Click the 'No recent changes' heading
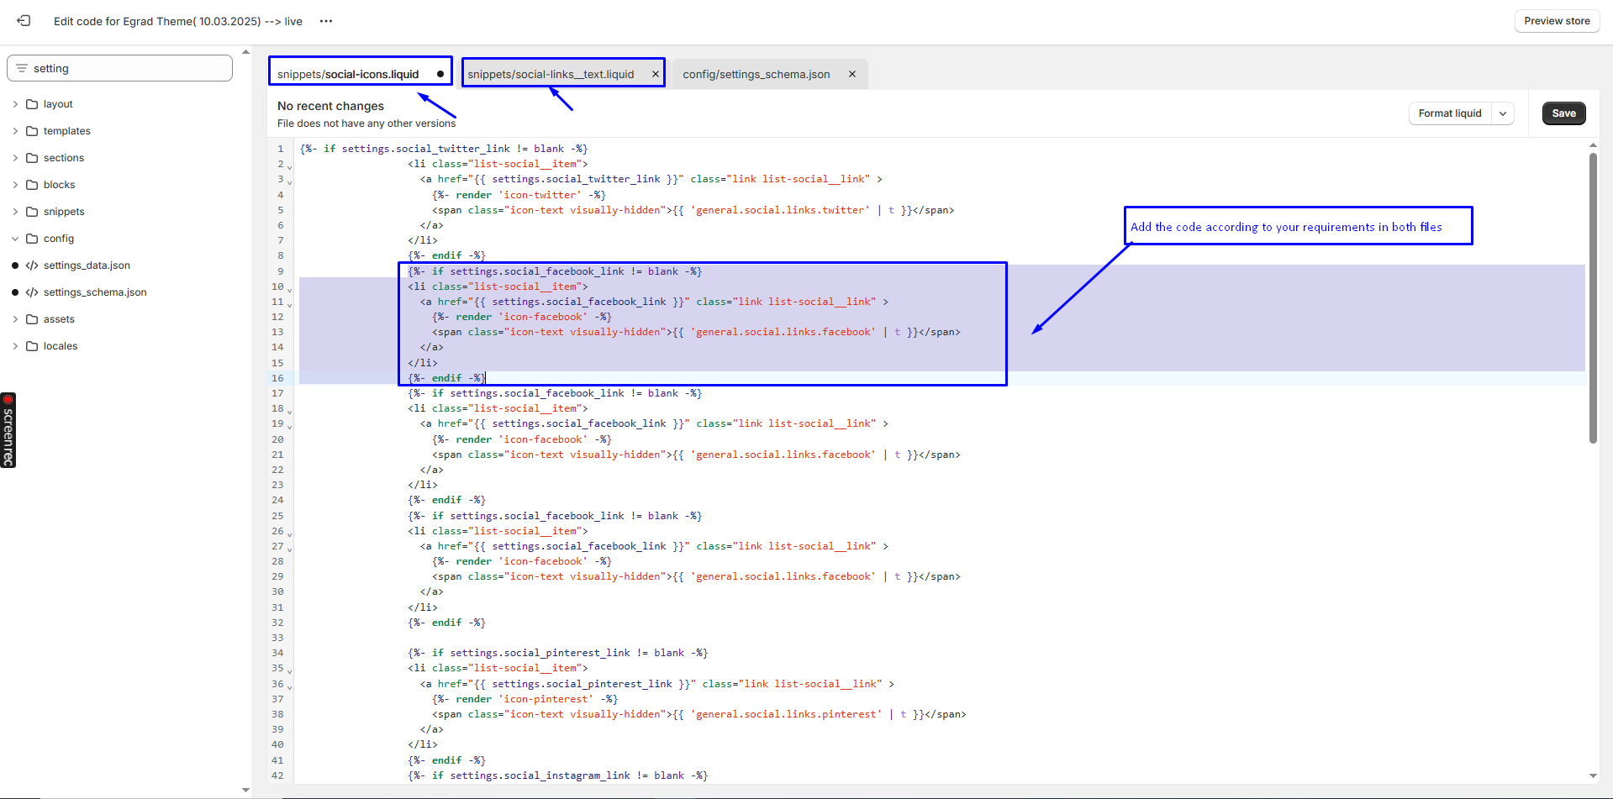Viewport: 1613px width, 799px height. tap(330, 106)
